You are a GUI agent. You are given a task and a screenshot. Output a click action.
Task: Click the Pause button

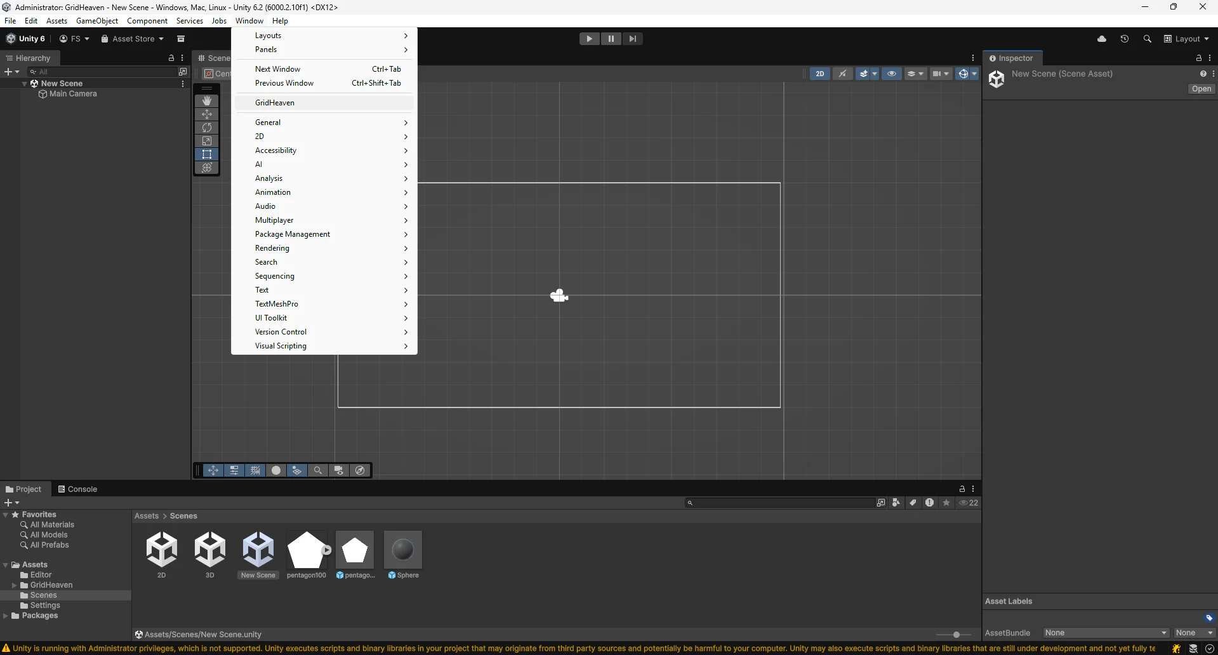click(x=611, y=39)
